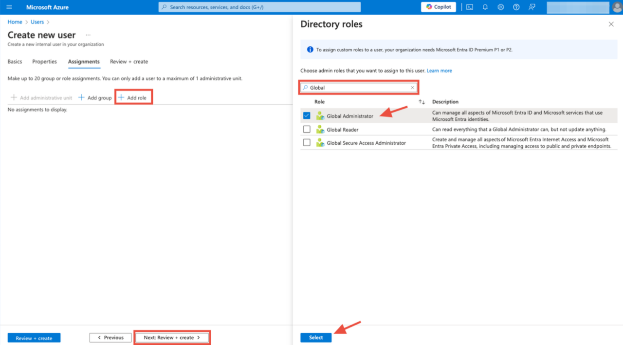Image resolution: width=623 pixels, height=345 pixels.
Task: Click the Select button at the bottom
Action: [x=315, y=337]
